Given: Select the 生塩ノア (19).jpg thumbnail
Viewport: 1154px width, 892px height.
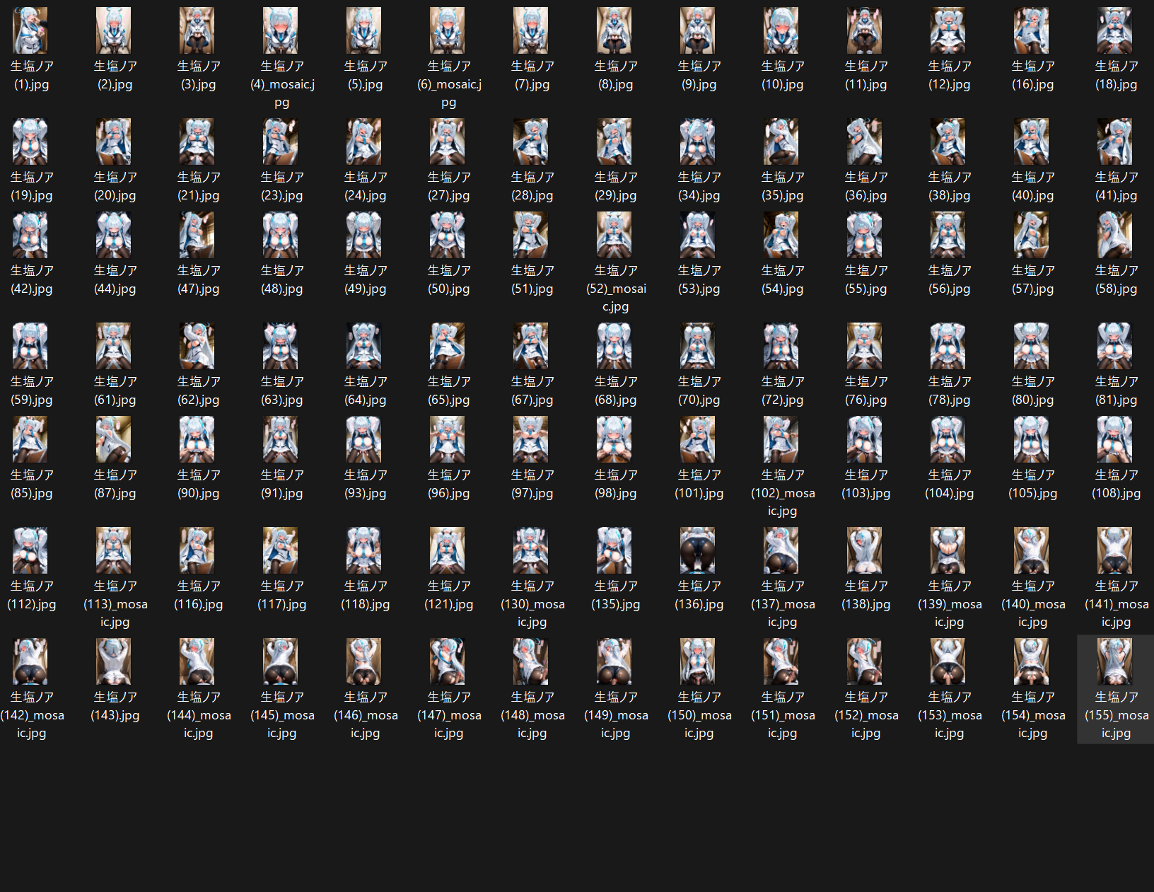Looking at the screenshot, I should click(x=31, y=141).
